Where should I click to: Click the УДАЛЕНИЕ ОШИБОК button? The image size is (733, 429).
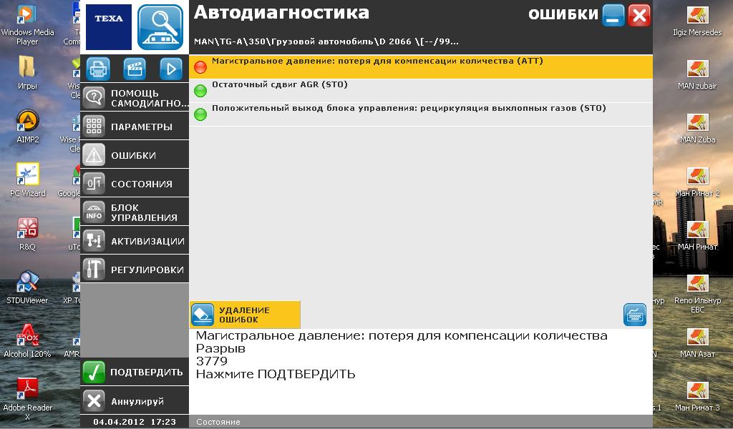pos(245,315)
